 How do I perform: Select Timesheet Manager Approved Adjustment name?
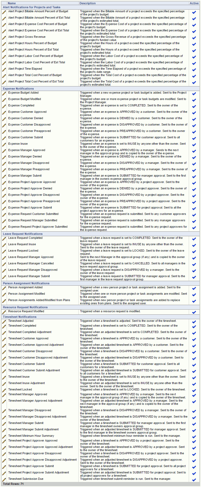click(35, 401)
